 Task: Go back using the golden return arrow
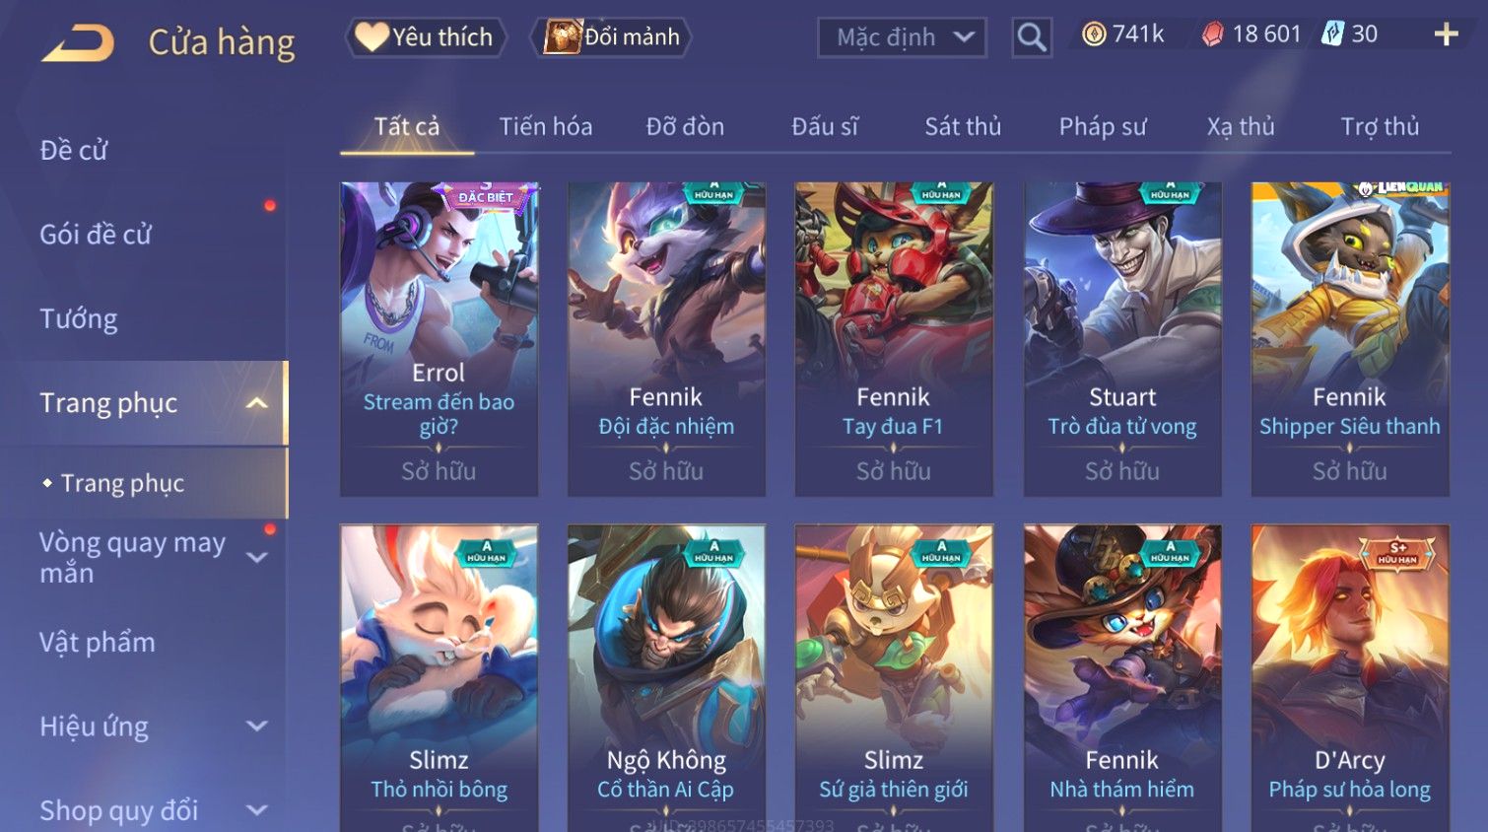pos(78,43)
